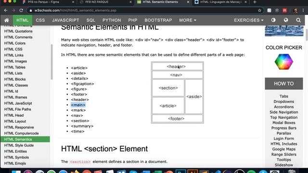Open Tabs how-to link
308x173 pixels.
[284, 96]
